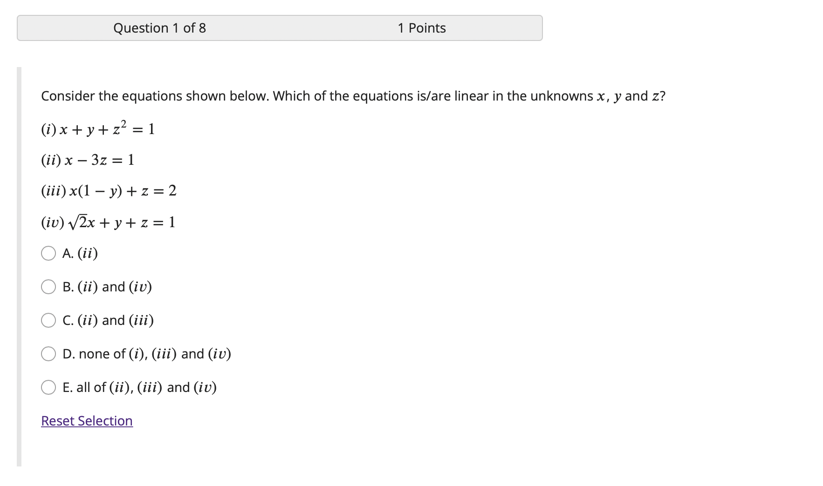Image resolution: width=823 pixels, height=486 pixels.
Task: Click the 1 Points label
Action: pos(421,28)
